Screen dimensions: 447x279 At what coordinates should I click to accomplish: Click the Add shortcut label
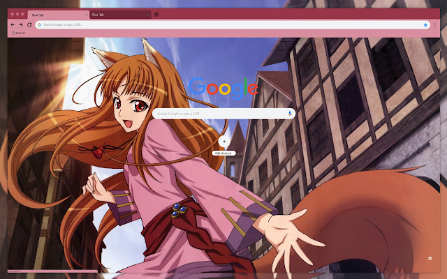[223, 153]
